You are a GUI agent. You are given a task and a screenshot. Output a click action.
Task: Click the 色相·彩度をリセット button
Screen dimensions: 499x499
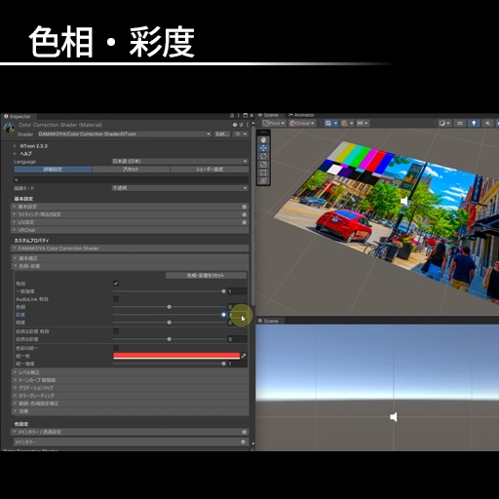[x=206, y=276]
